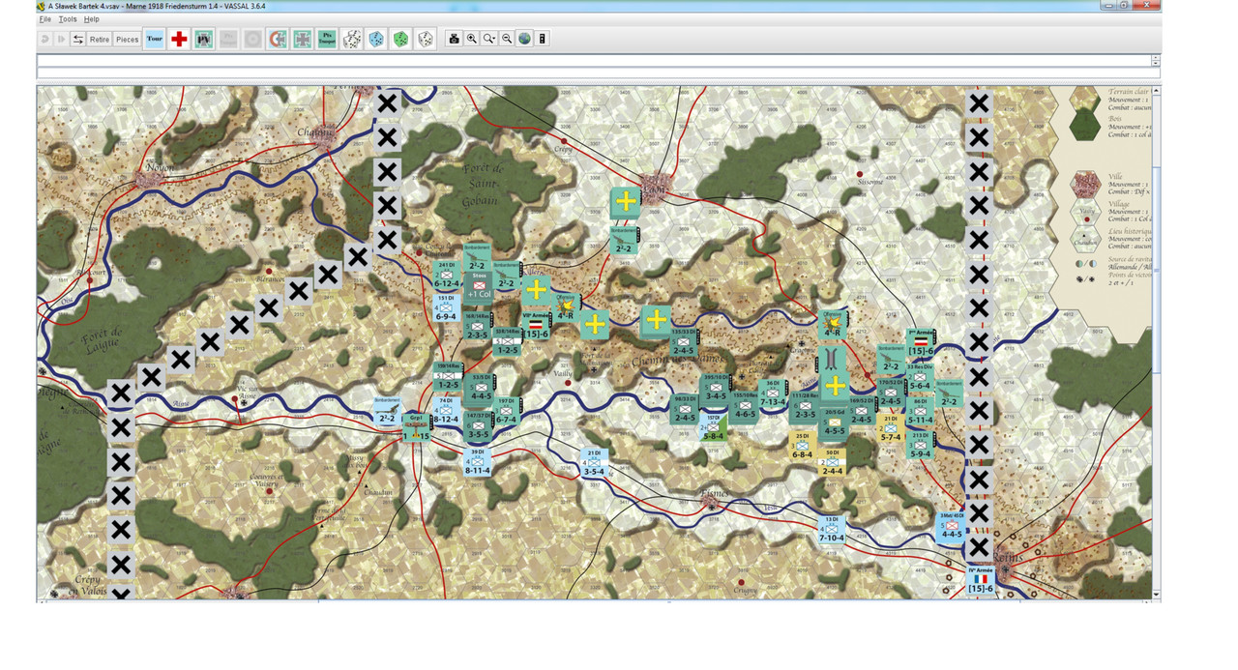This screenshot has width=1238, height=670.
Task: Open the zoom level selector magnifier
Action: tap(489, 39)
